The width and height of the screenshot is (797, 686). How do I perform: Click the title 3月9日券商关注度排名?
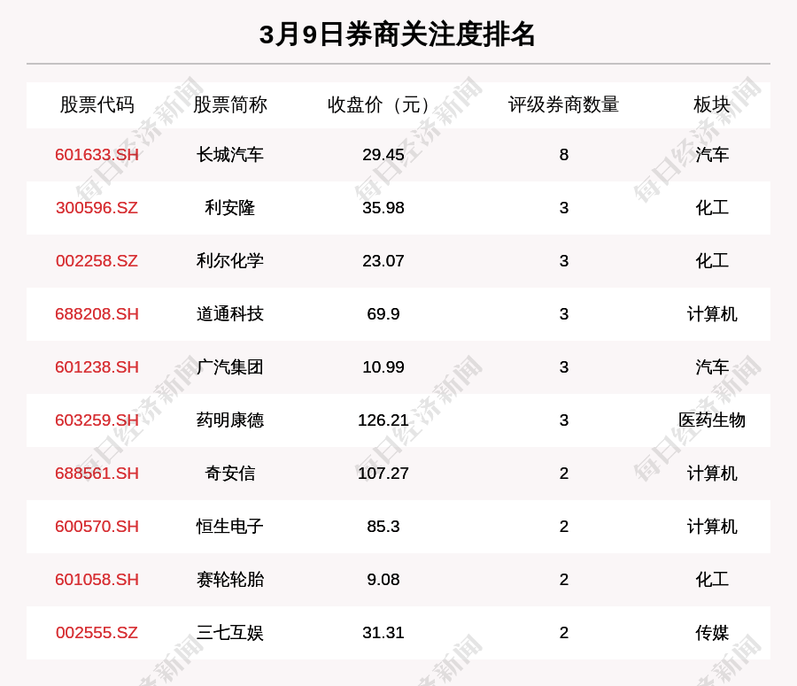coord(397,35)
